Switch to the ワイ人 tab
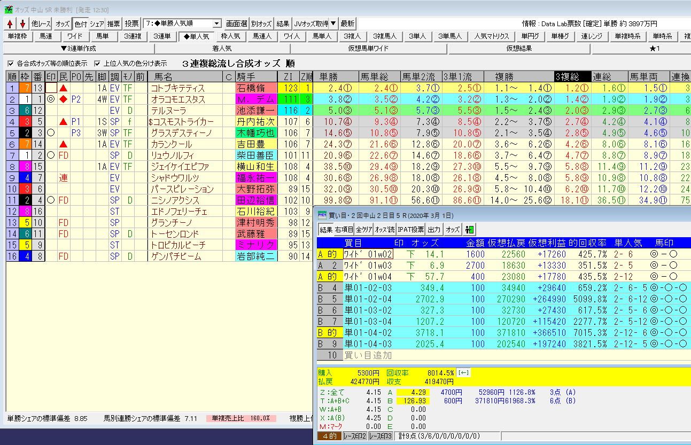 [x=292, y=36]
